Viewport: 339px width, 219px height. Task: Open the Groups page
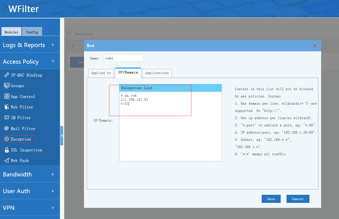[18, 86]
